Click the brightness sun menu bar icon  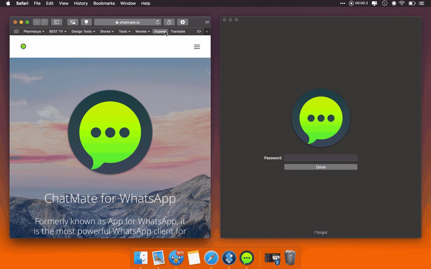click(x=394, y=3)
